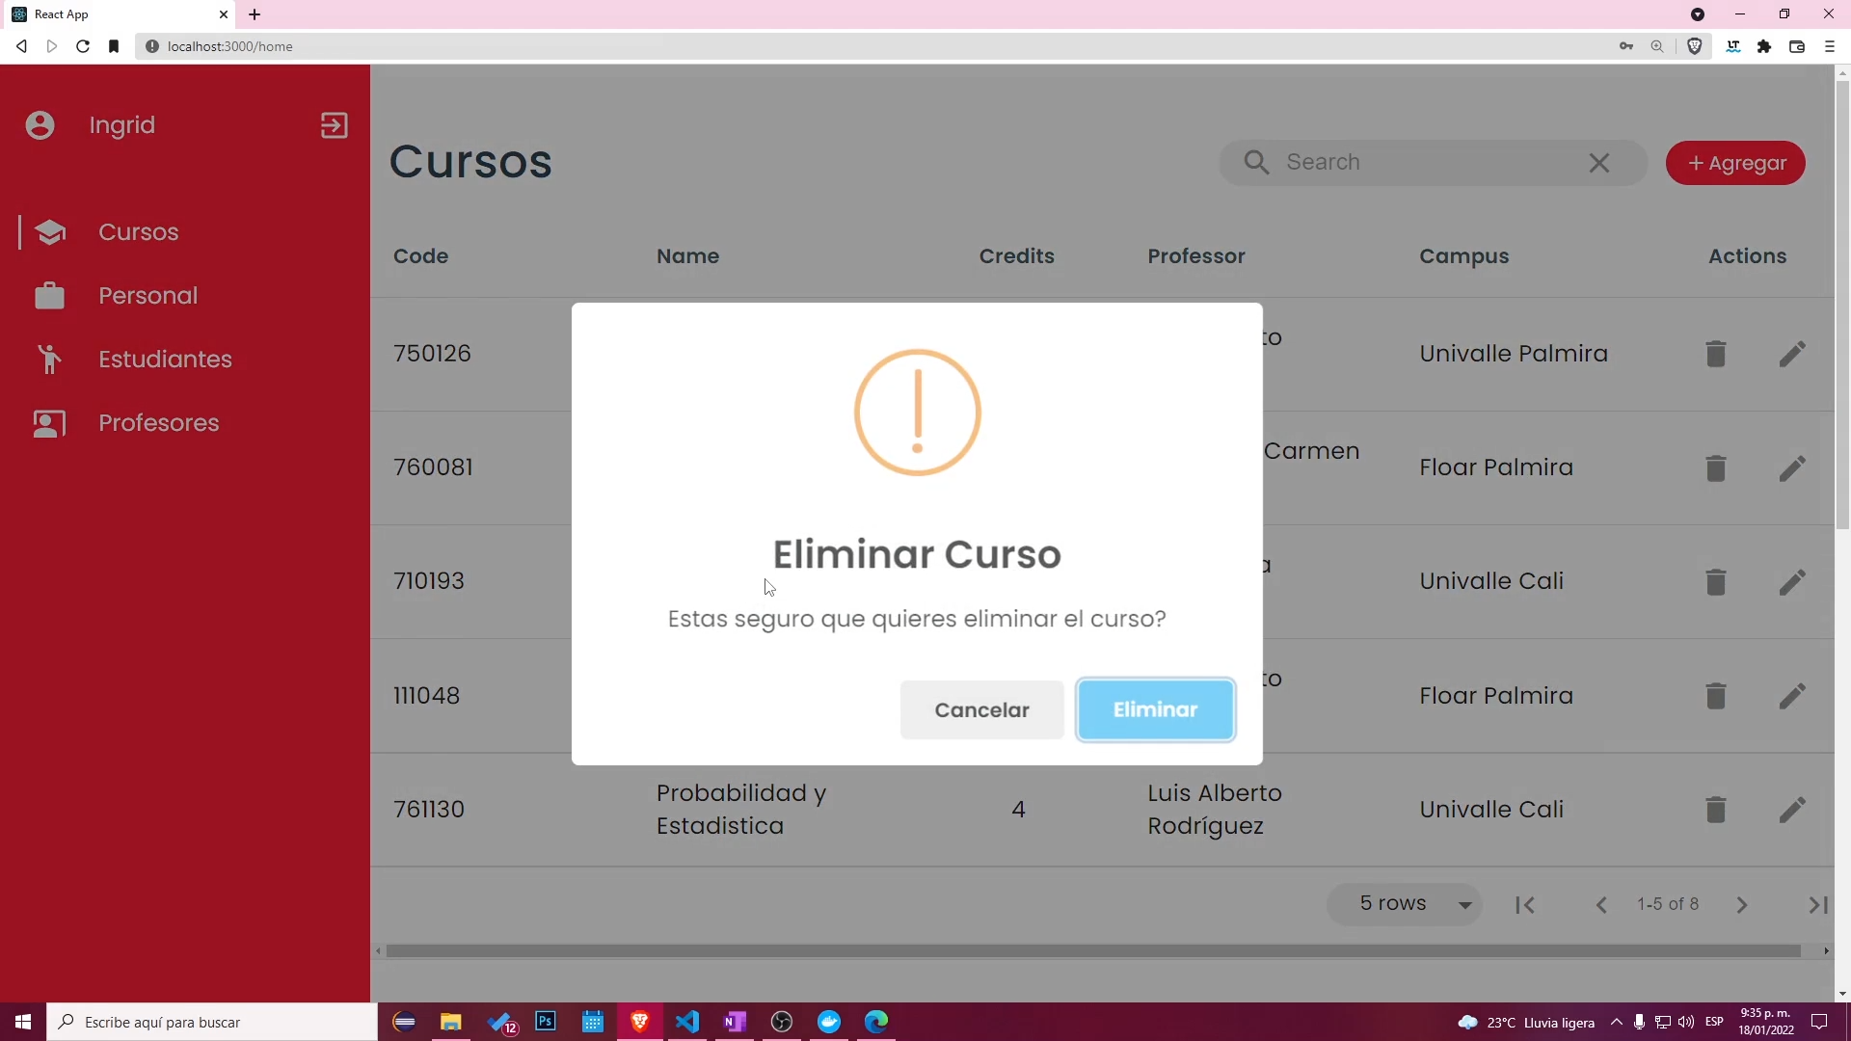Viewport: 1851px width, 1041px height.
Task: Click the user avatar icon beside Ingrid
Action: pyautogui.click(x=40, y=125)
